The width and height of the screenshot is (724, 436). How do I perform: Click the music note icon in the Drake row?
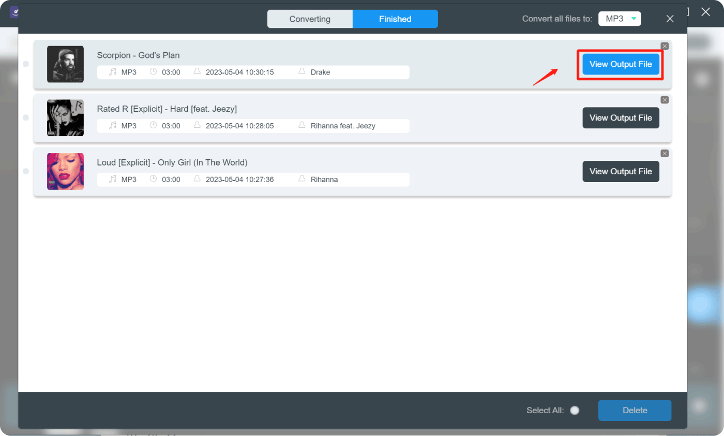tap(113, 72)
